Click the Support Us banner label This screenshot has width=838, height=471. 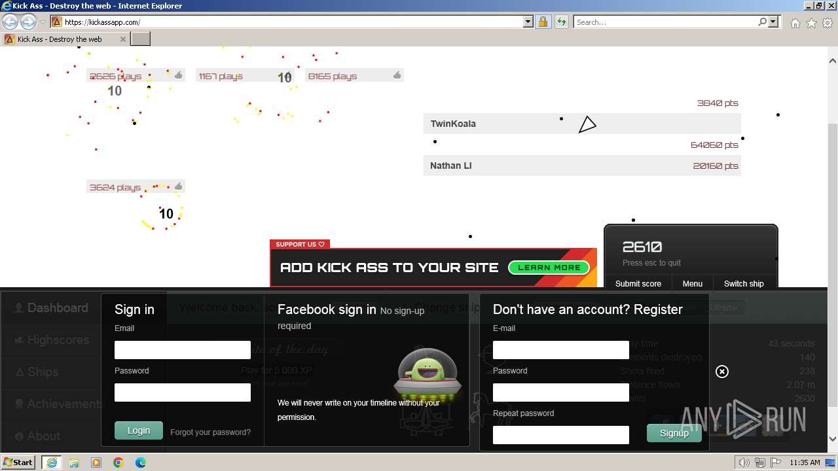pyautogui.click(x=300, y=244)
